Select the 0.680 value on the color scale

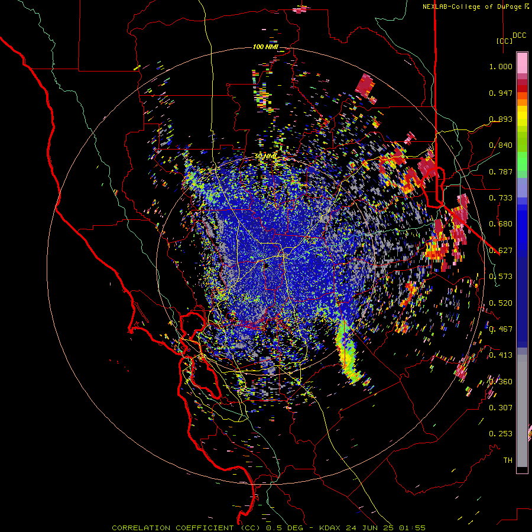coord(501,224)
